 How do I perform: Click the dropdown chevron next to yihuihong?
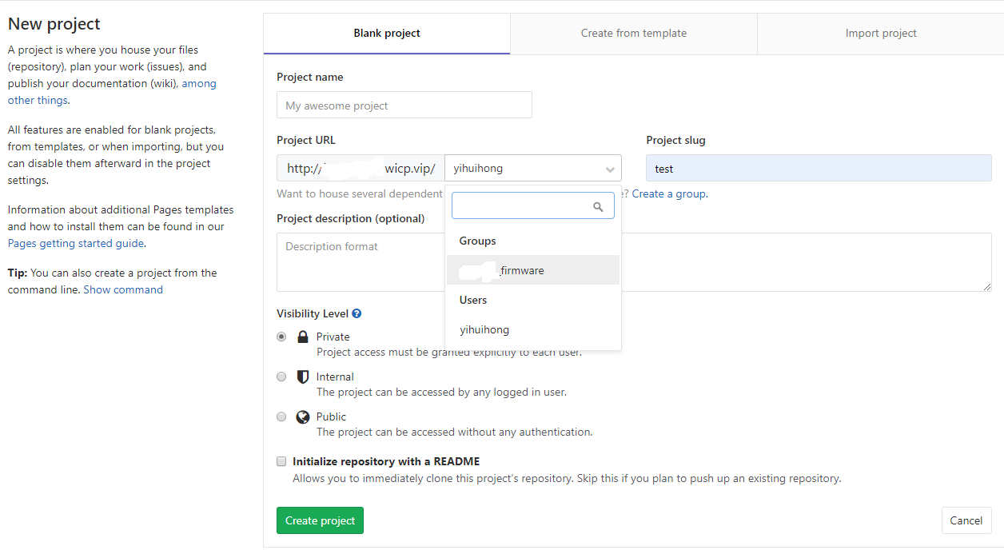click(x=612, y=168)
